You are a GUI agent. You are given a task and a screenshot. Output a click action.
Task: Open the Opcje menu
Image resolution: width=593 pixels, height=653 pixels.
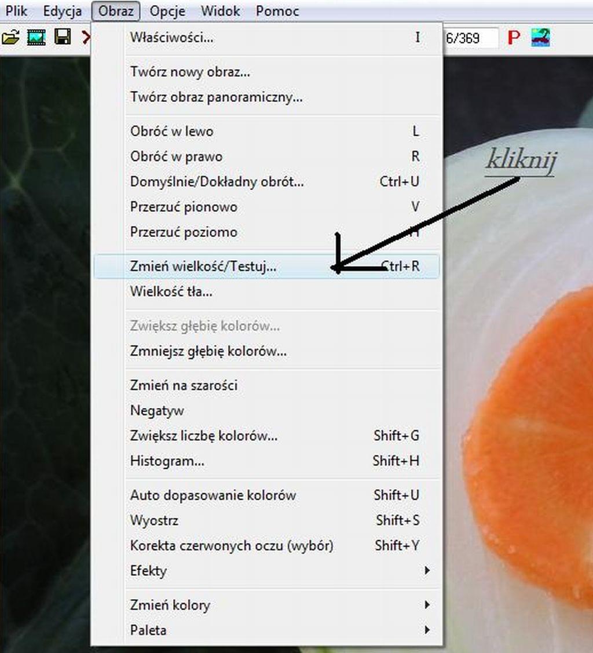point(167,11)
